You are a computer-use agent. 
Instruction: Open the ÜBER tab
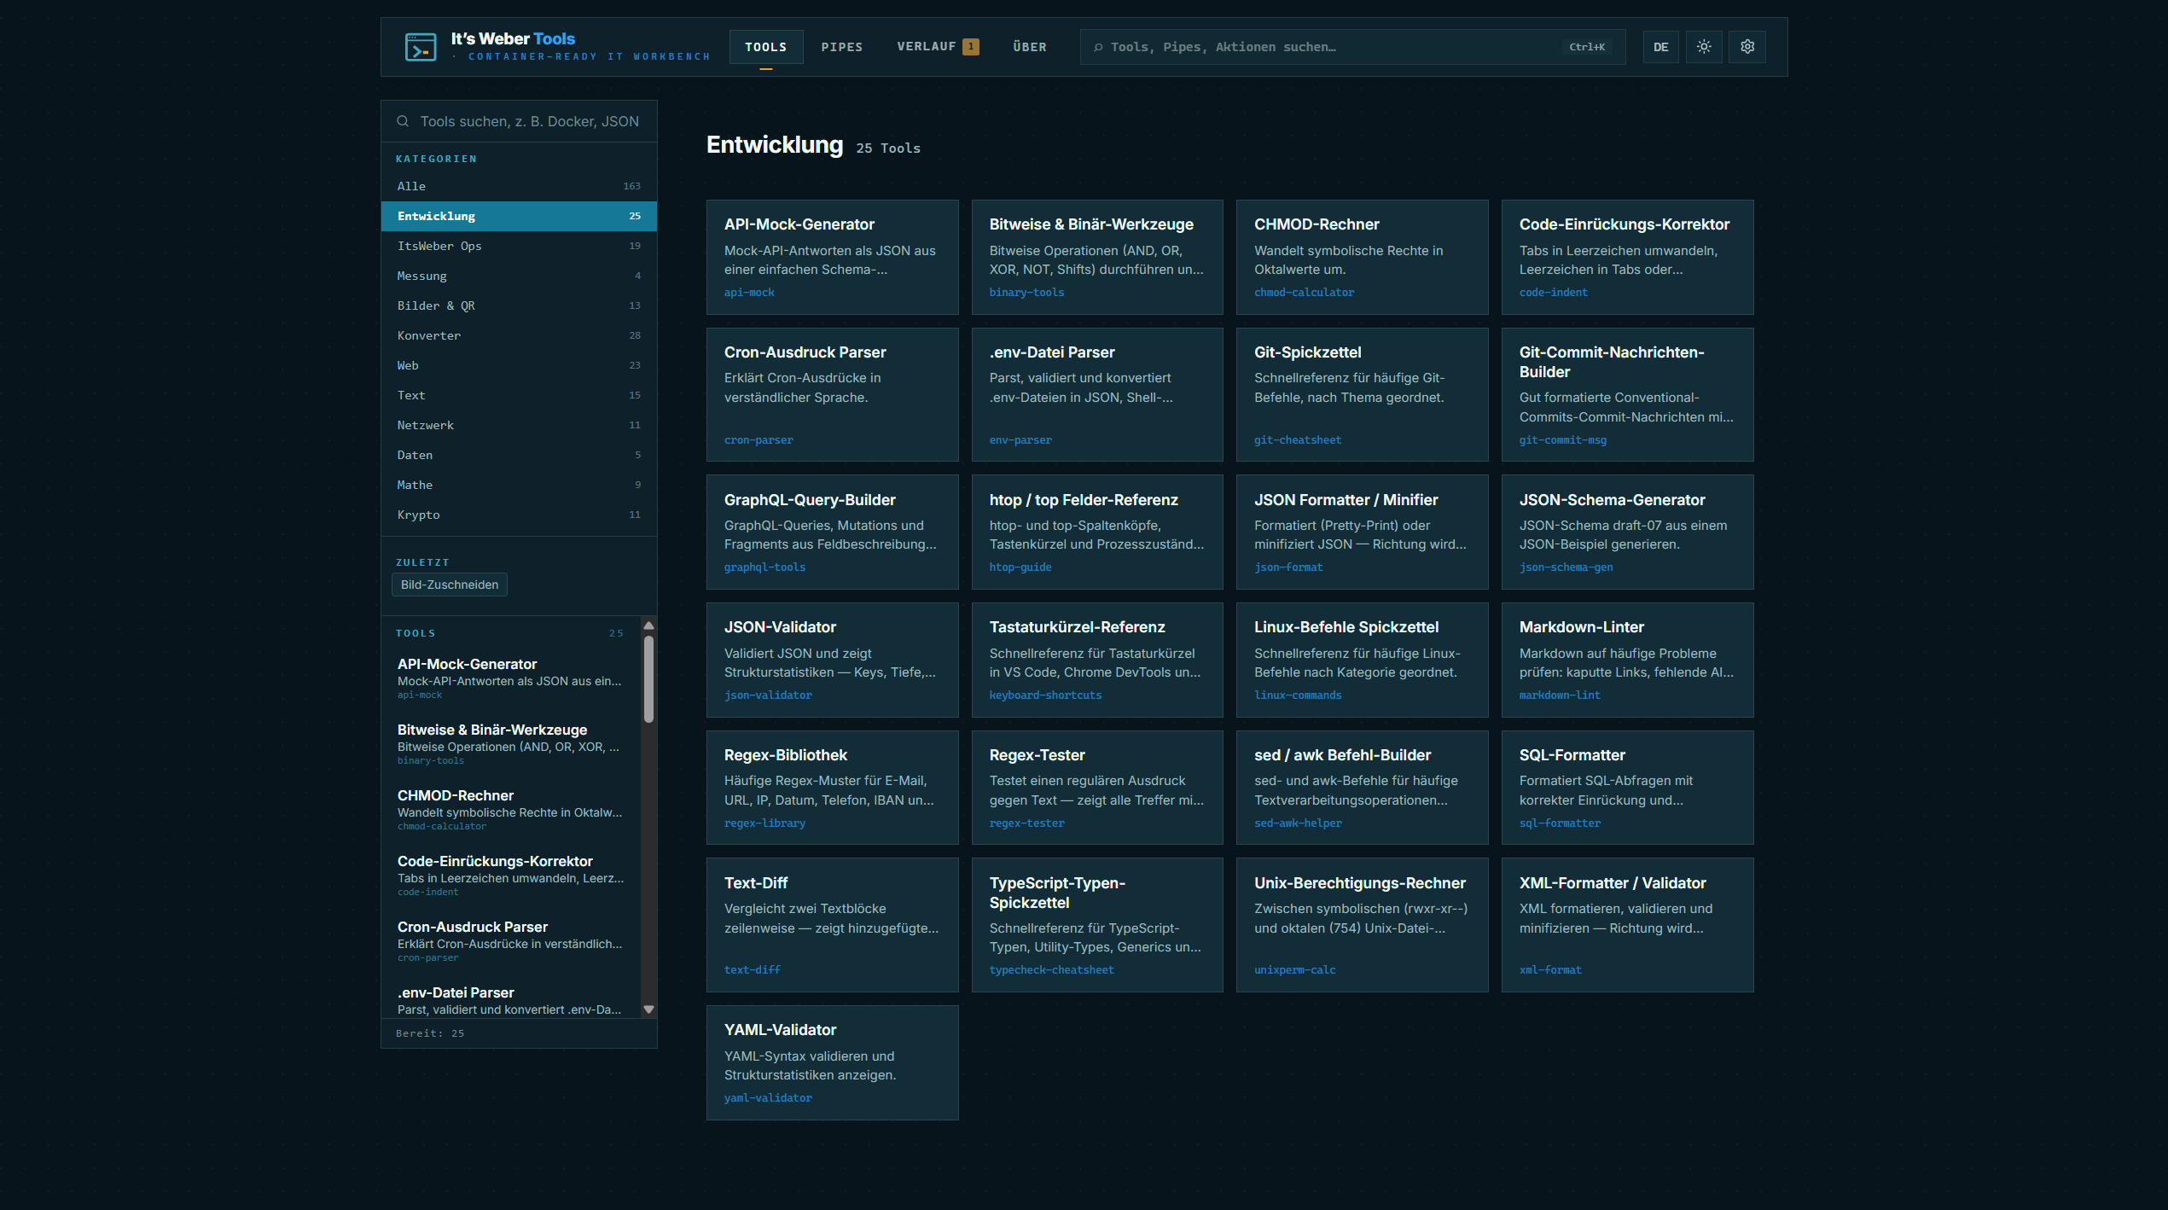[x=1030, y=47]
